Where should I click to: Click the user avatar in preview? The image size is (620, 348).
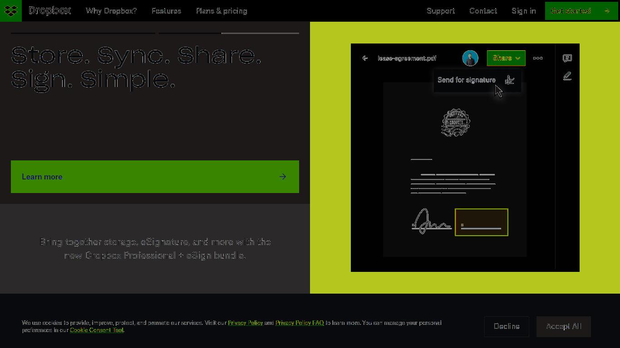click(470, 58)
